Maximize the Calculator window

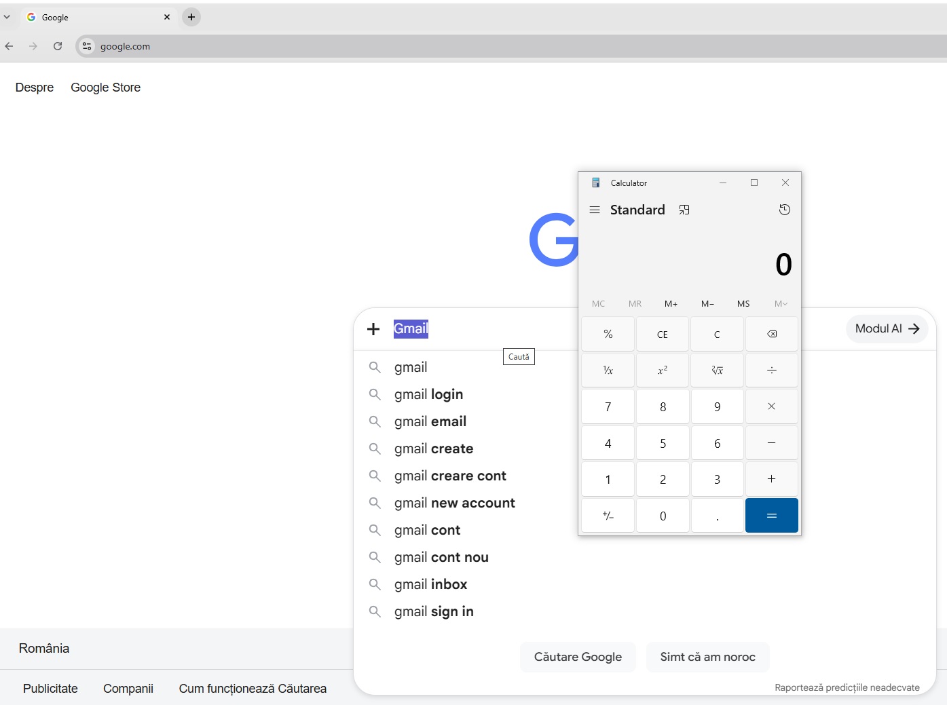pyautogui.click(x=754, y=183)
